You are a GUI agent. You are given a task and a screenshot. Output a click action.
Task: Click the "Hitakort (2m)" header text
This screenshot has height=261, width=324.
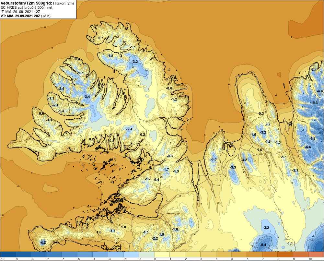(64, 3)
